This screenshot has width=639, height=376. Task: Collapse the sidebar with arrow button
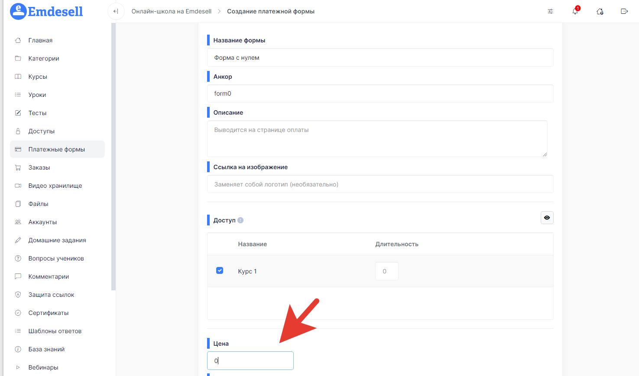click(116, 11)
